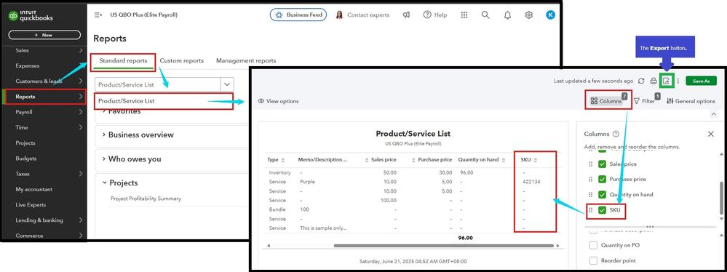727x272 pixels.
Task: Collapse the report options with up chevron
Action: (x=713, y=114)
